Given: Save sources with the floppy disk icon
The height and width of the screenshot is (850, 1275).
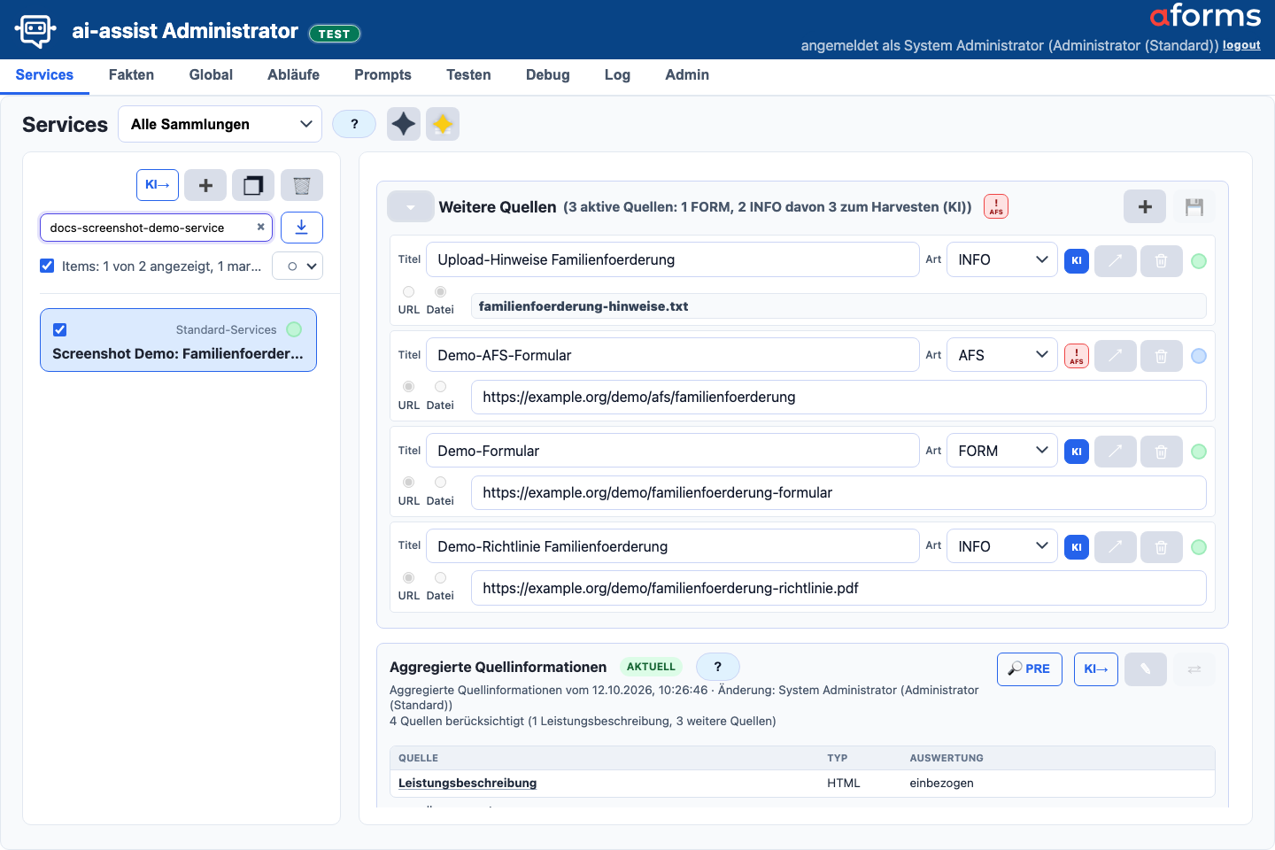Looking at the screenshot, I should [x=1194, y=206].
